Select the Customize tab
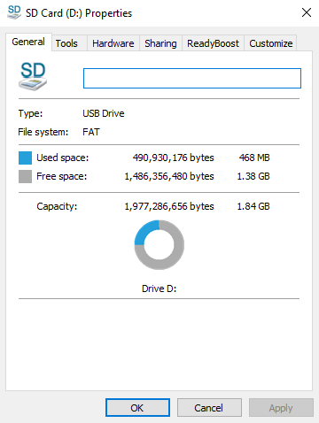 pos(271,43)
